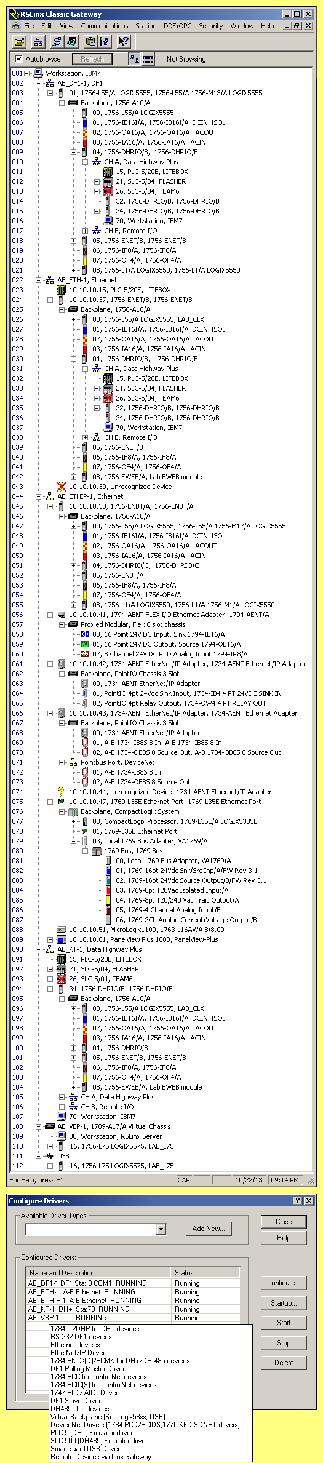Image resolution: width=323 pixels, height=1463 pixels.
Task: Click the Open folder toolbar icon
Action: click(x=20, y=42)
